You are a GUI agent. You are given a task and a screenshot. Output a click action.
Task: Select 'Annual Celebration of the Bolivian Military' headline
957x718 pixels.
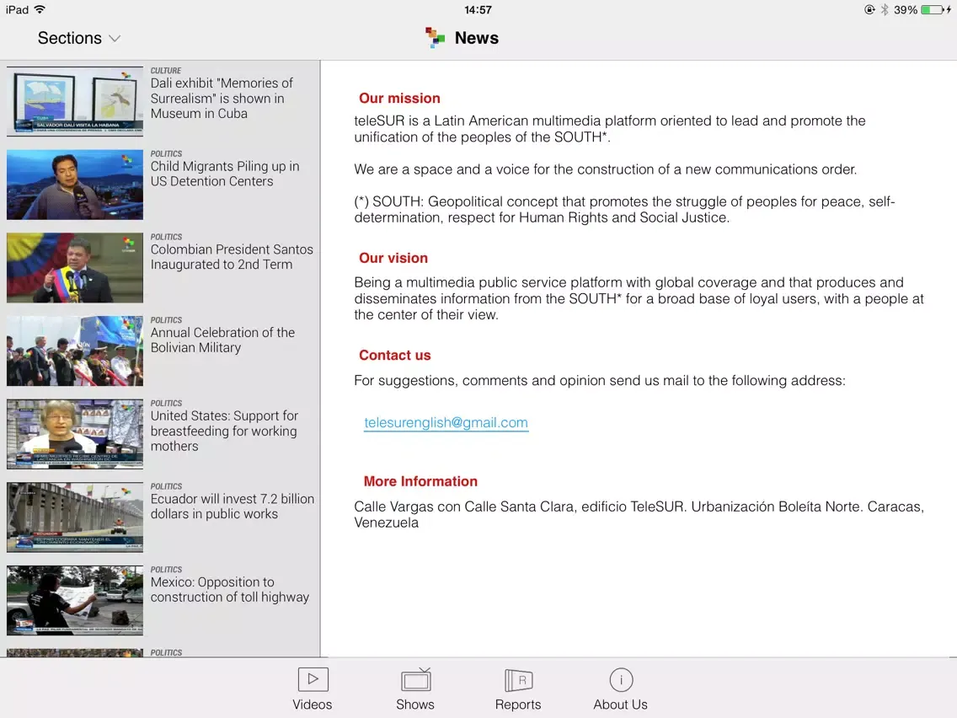[222, 340]
